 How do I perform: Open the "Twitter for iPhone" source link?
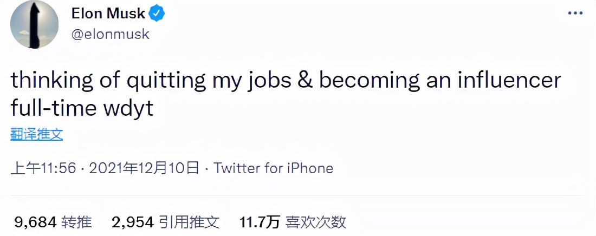[274, 168]
